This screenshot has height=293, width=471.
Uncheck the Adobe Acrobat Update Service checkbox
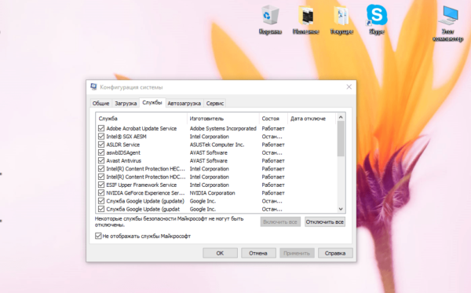pyautogui.click(x=101, y=128)
